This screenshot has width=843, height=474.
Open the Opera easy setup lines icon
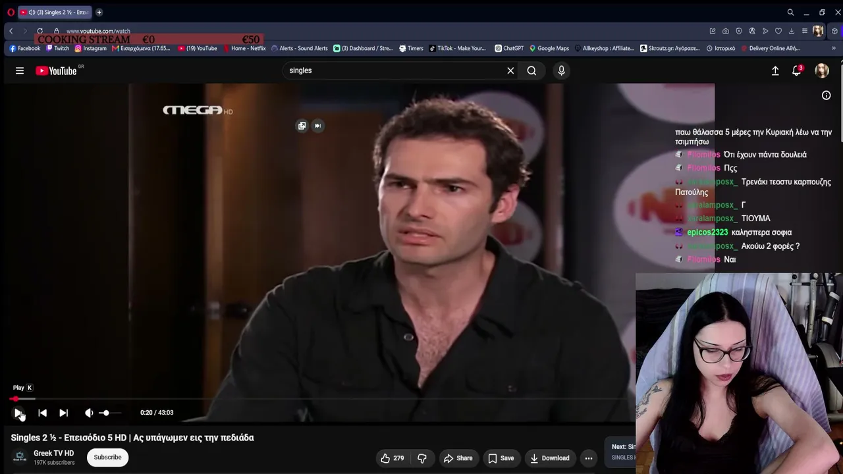click(x=805, y=31)
